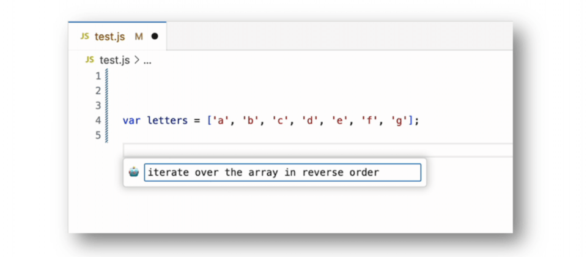This screenshot has height=257, width=587.
Task: Expand the breadcrumb ellipsis symbol list
Action: point(147,60)
